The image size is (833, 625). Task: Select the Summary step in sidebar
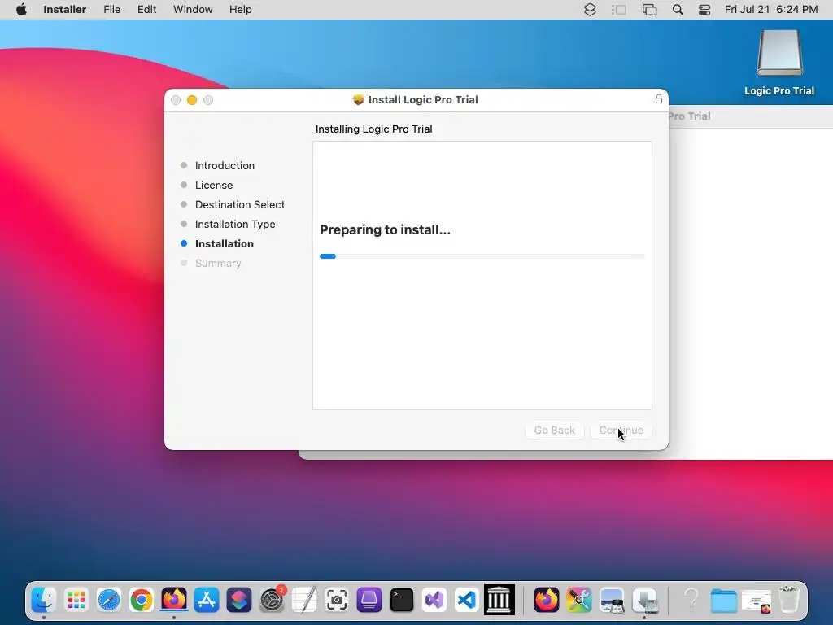point(218,263)
